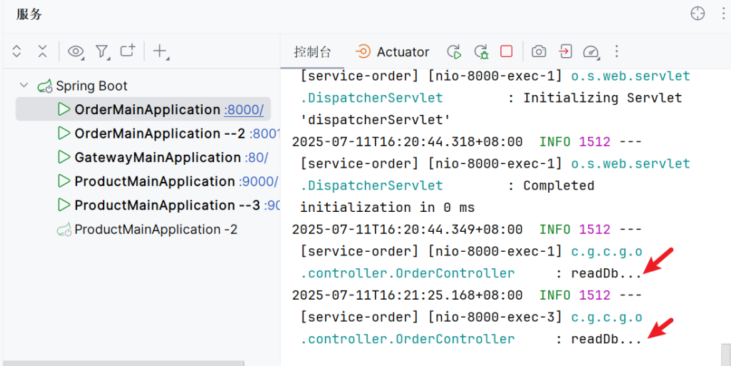The height and width of the screenshot is (366, 731).
Task: Select the stopped ProductMainApplication -2 entry
Action: click(156, 230)
